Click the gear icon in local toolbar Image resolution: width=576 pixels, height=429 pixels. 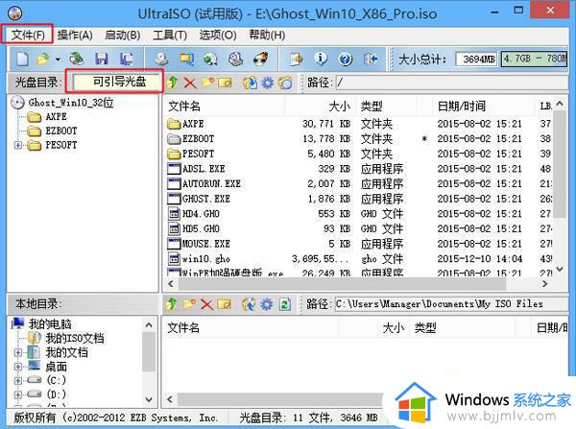pyautogui.click(x=267, y=304)
